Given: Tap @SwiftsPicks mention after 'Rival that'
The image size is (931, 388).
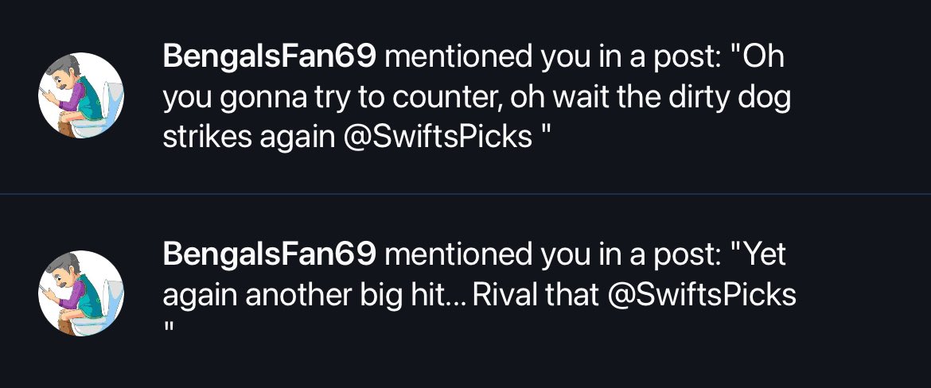Looking at the screenshot, I should pos(703,295).
